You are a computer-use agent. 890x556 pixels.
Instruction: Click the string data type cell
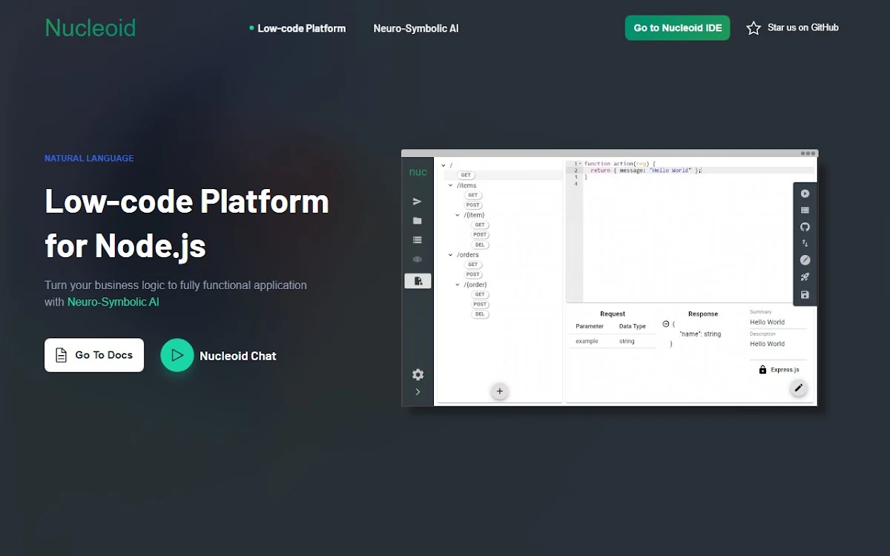pos(627,341)
